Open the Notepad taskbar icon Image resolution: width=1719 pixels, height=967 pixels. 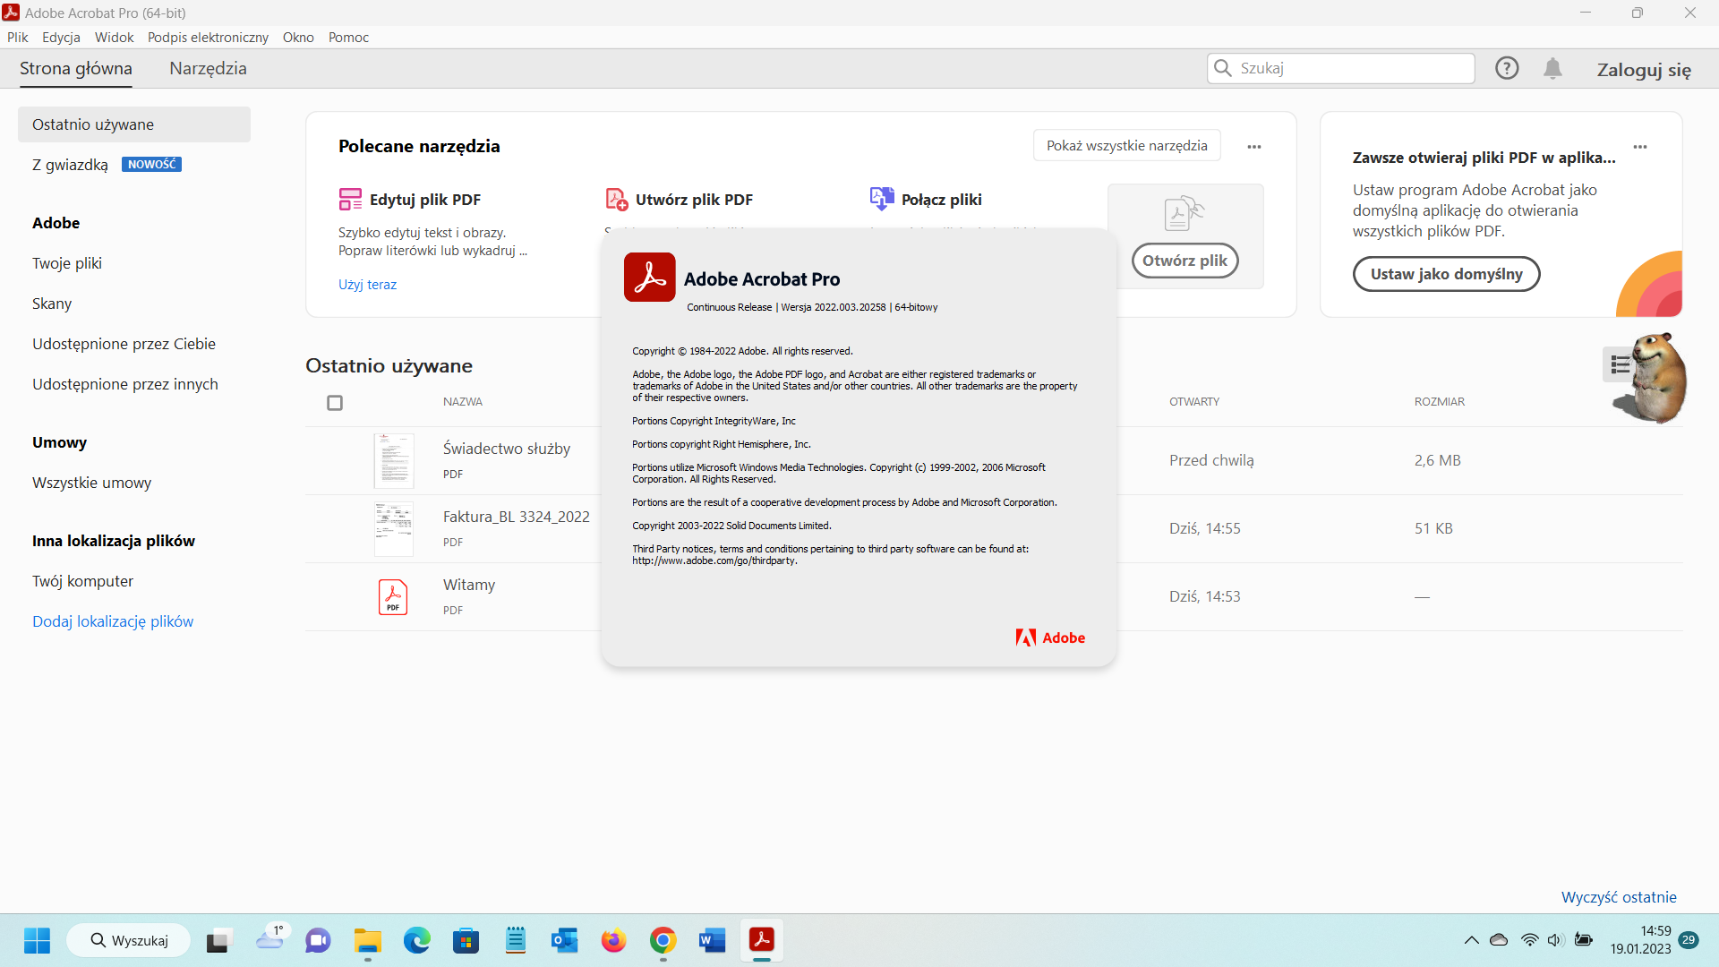coord(516,940)
